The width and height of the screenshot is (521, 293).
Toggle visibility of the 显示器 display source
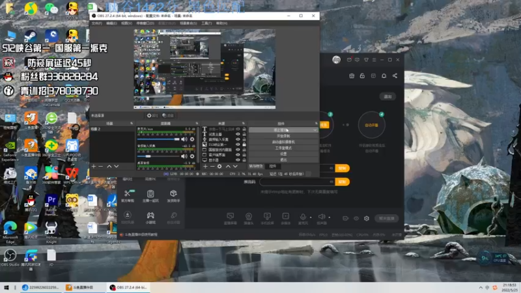click(238, 160)
